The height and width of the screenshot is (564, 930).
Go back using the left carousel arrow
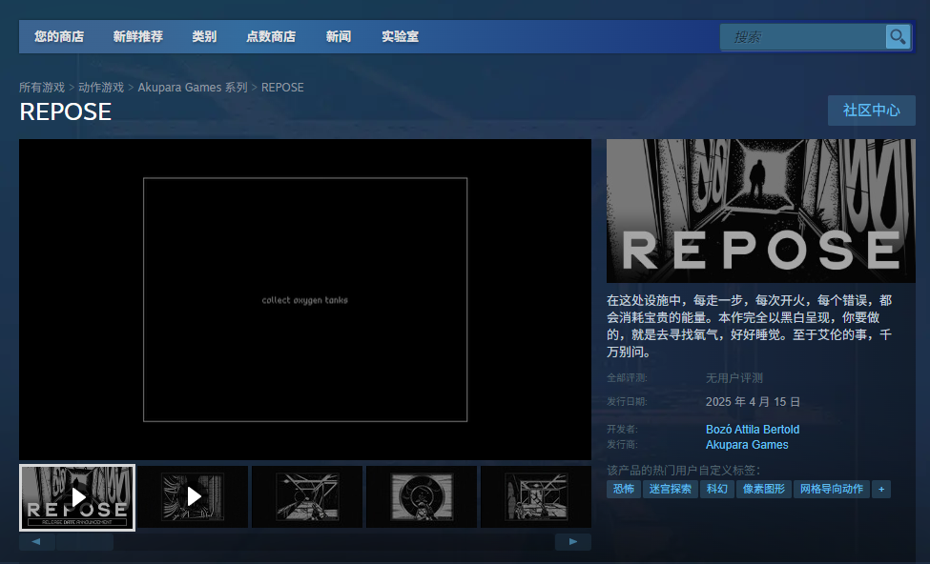pos(36,541)
